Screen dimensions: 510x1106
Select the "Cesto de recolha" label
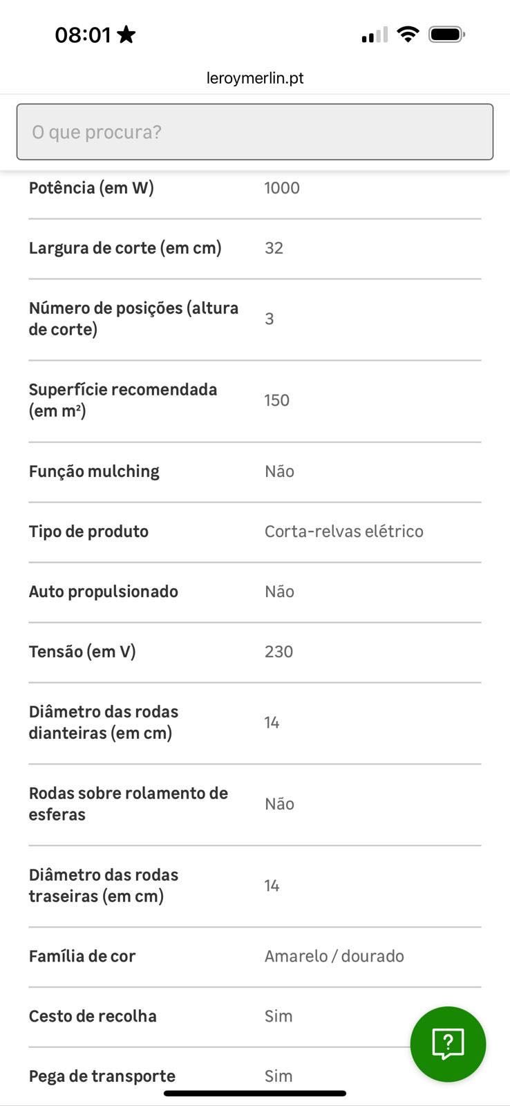(x=93, y=1016)
